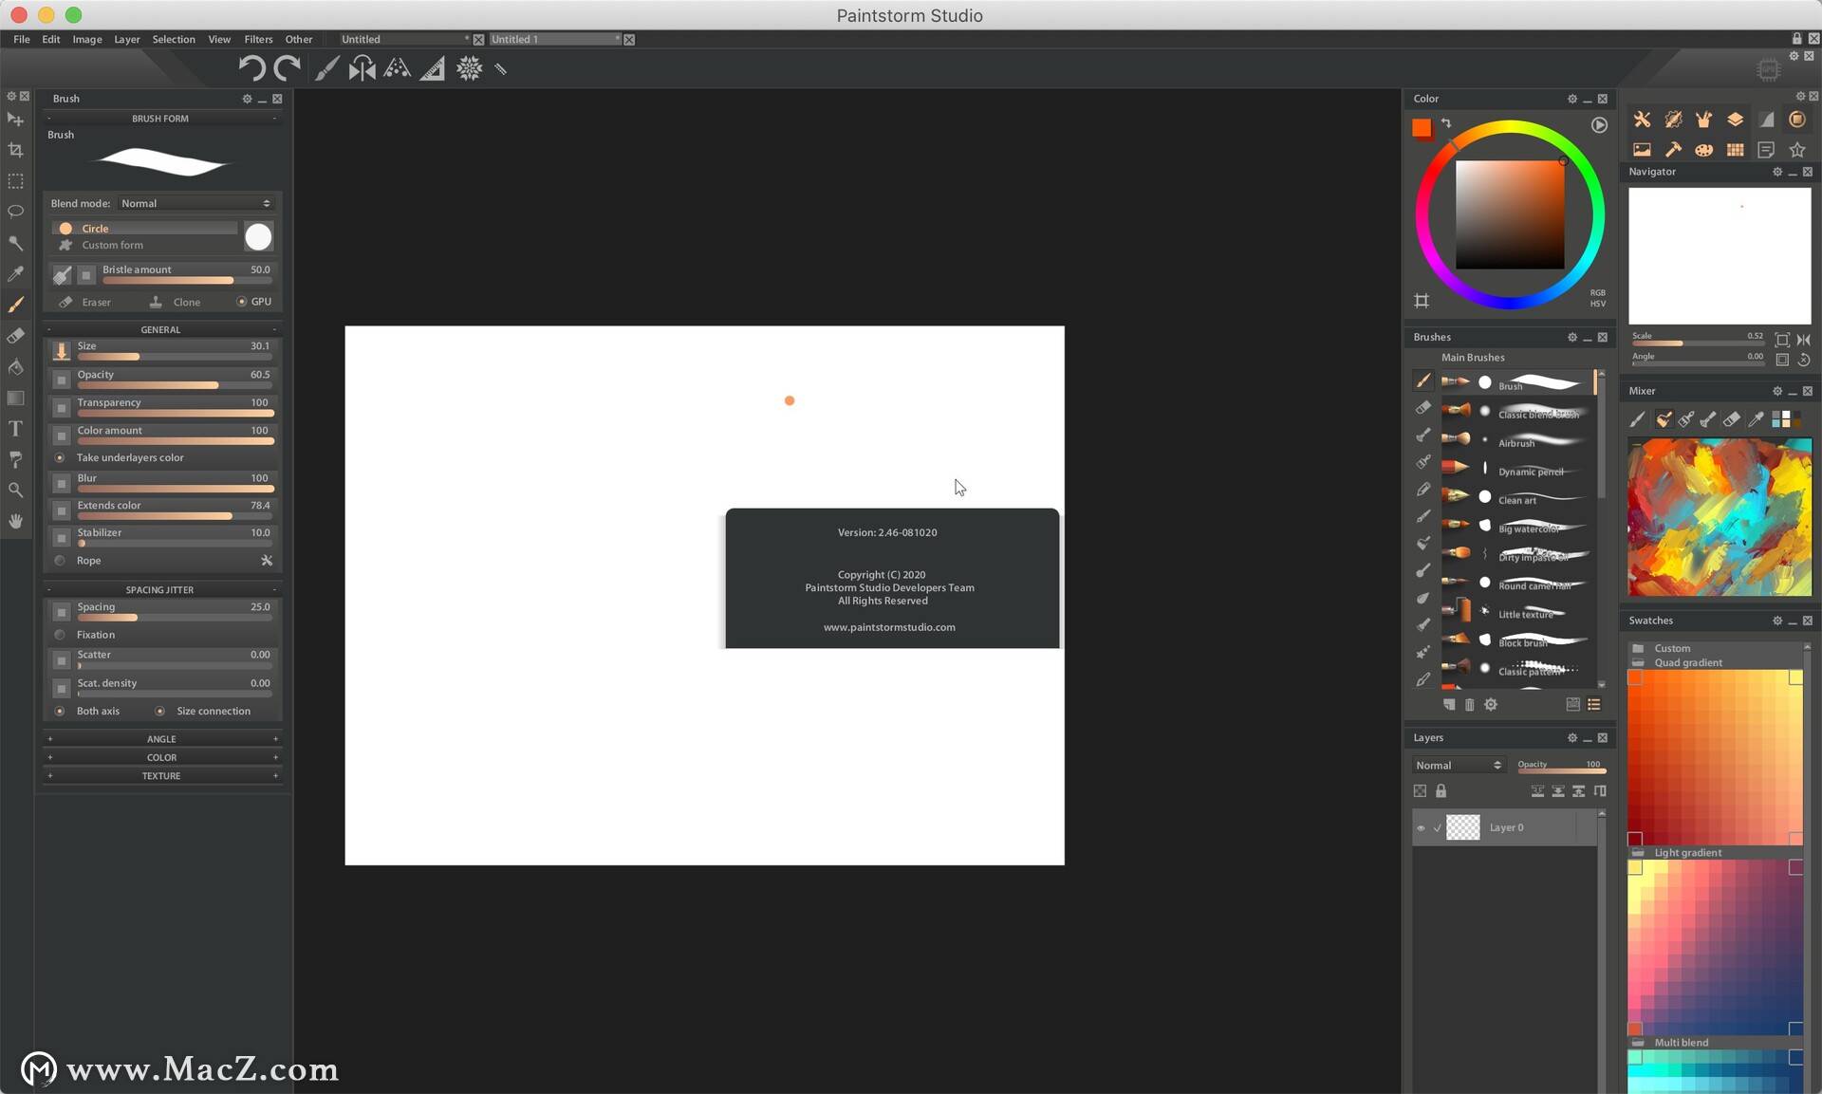
Task: Toggle Take underlayers color option
Action: pos(121,457)
